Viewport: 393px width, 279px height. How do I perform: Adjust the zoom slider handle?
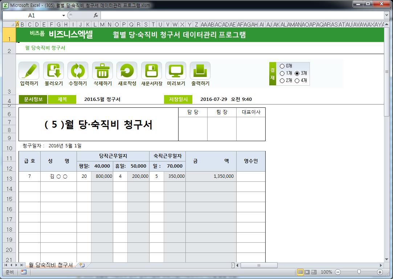tap(359, 272)
